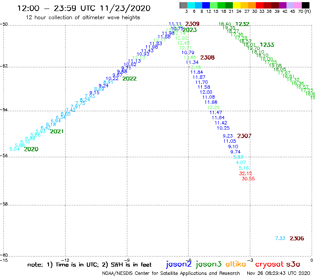Click the blue wave height value '9.74'
Image resolution: width=315 pixels, height=277 pixels.
click(x=235, y=152)
